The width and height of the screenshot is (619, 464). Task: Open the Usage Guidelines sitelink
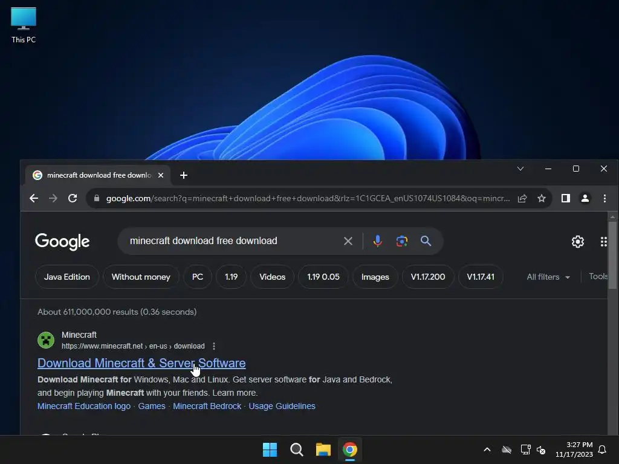pos(282,407)
